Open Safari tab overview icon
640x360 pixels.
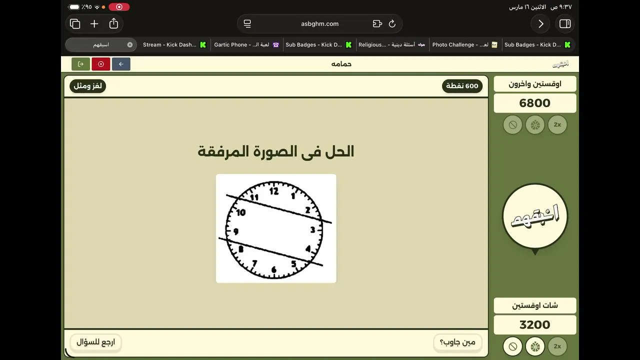75,23
